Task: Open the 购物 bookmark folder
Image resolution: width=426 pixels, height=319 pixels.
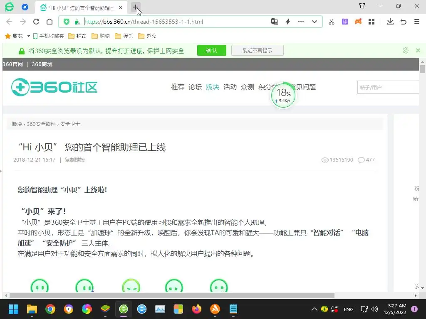Action: coord(101,36)
